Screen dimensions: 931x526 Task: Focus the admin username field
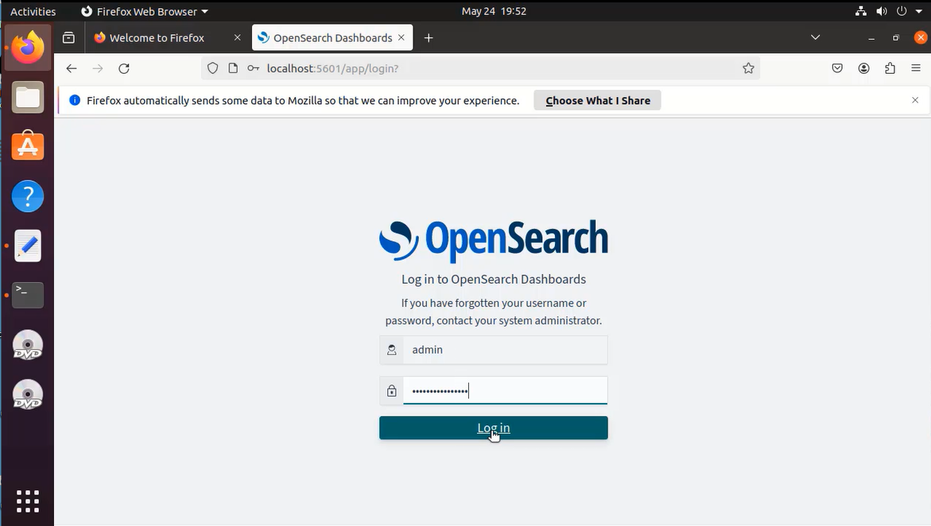click(506, 350)
